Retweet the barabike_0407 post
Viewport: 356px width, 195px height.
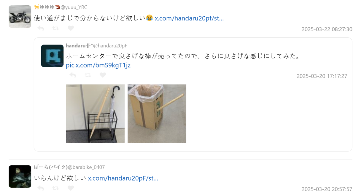click(55, 188)
